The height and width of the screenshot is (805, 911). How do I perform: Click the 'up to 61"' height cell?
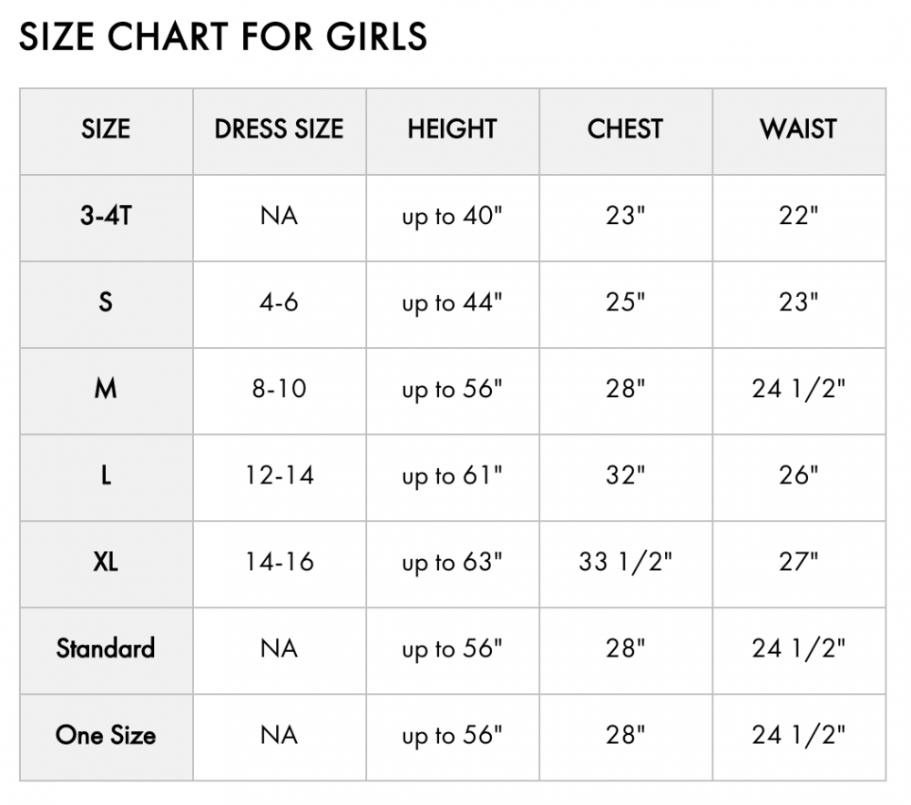coord(452,477)
